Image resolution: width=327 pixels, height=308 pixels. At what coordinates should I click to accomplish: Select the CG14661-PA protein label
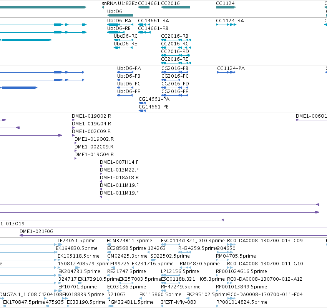[154, 99]
